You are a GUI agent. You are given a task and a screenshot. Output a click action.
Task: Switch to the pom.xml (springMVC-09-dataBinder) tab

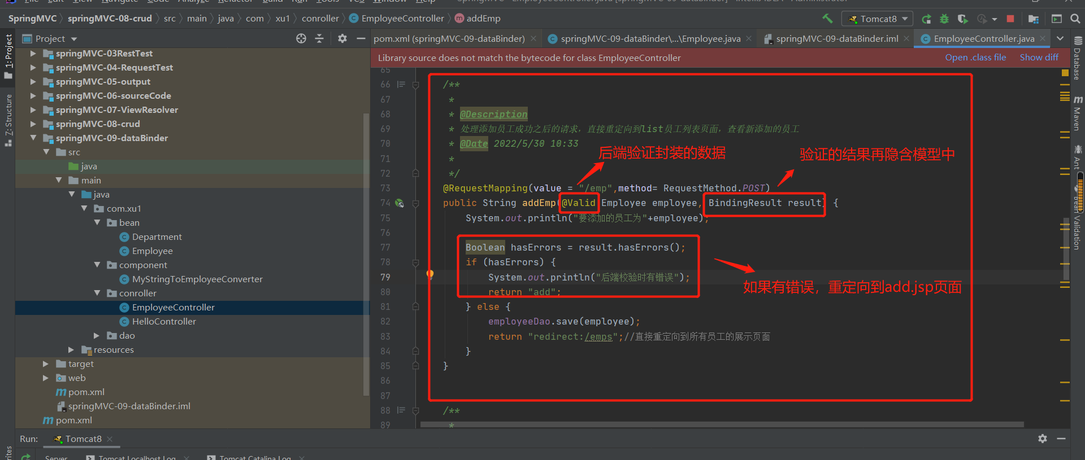[449, 39]
